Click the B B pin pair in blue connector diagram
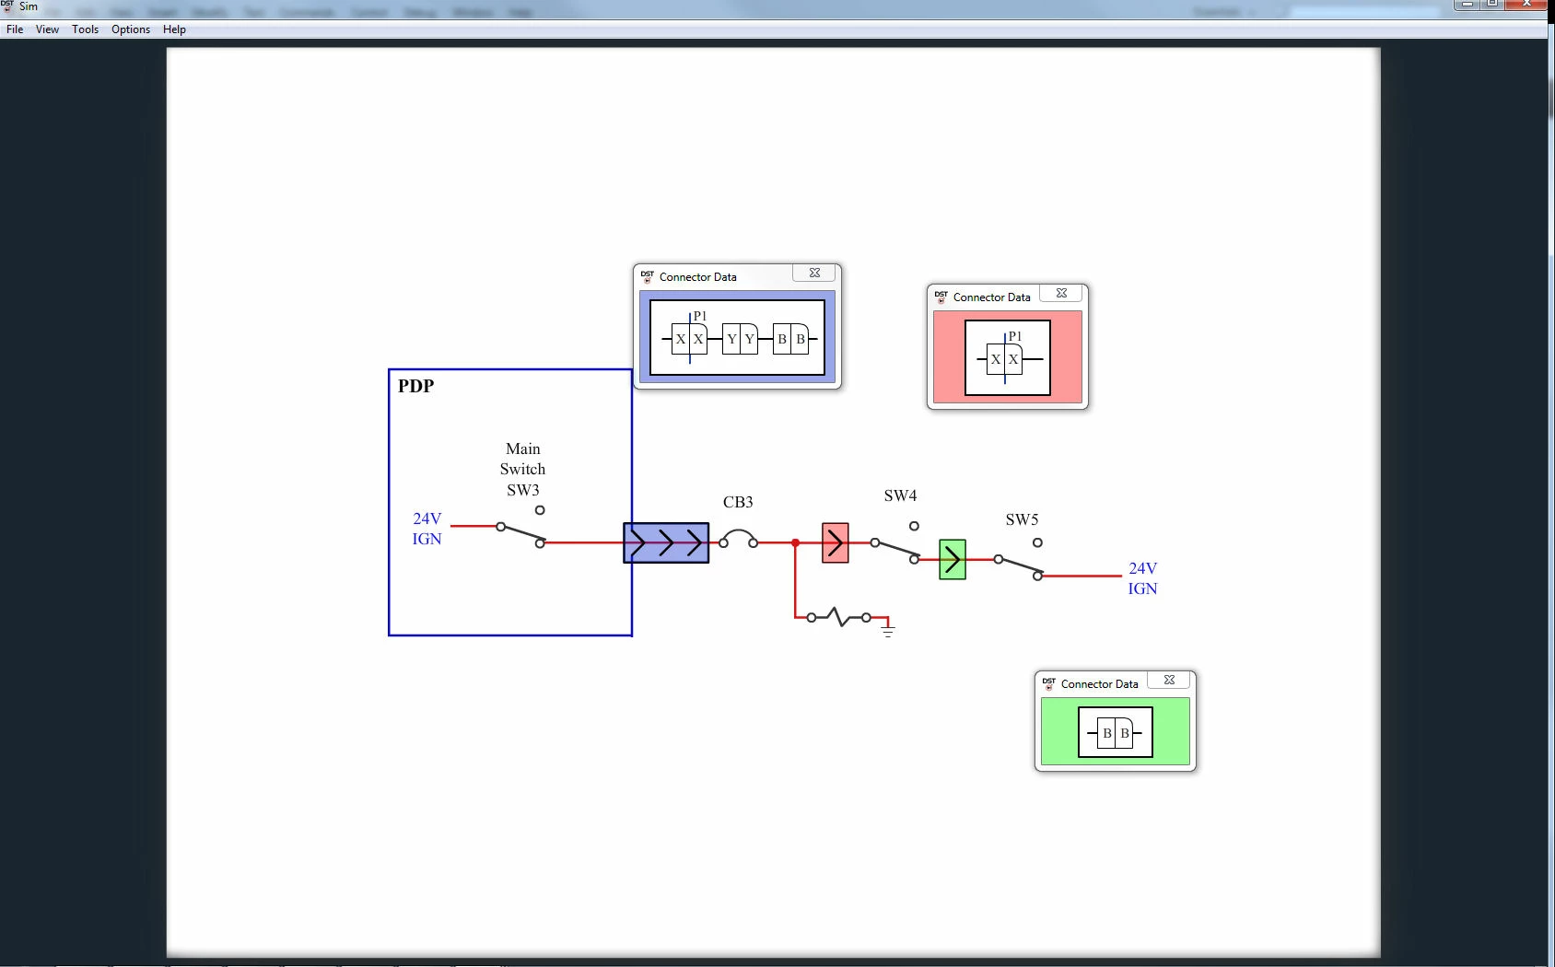The height and width of the screenshot is (967, 1555). 791,339
